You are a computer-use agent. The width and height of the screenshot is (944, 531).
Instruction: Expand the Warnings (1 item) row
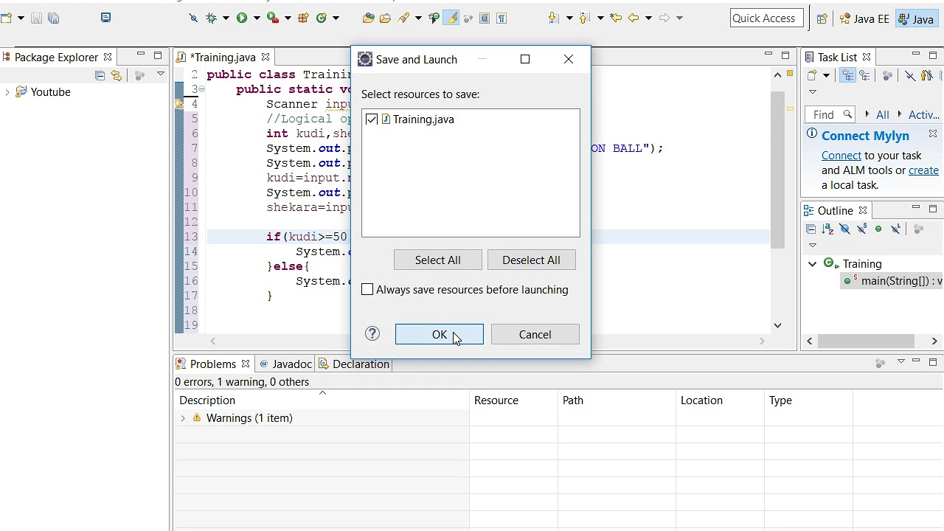tap(183, 418)
